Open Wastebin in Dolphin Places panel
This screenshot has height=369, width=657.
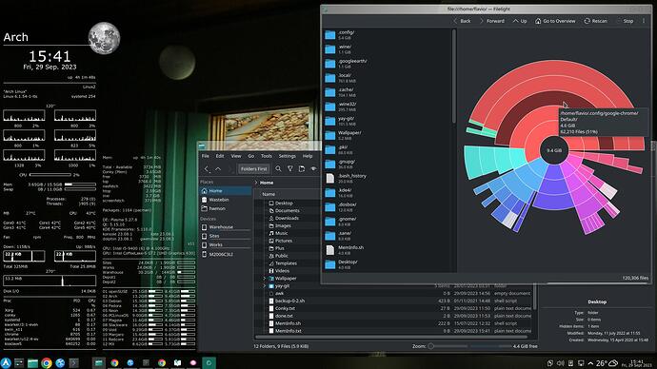[226, 200]
